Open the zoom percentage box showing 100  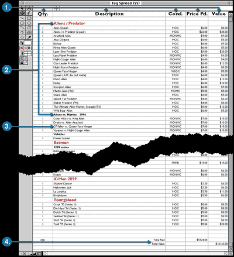[x=24, y=253]
